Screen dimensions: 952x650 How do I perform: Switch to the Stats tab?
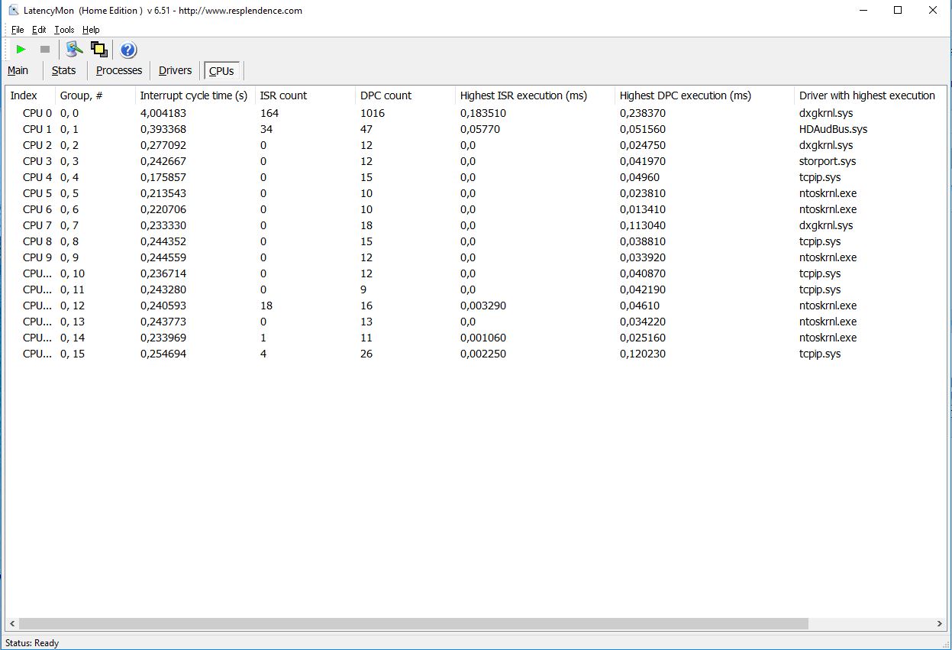tap(64, 70)
